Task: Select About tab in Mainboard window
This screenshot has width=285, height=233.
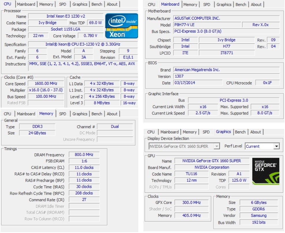Action: point(256,5)
